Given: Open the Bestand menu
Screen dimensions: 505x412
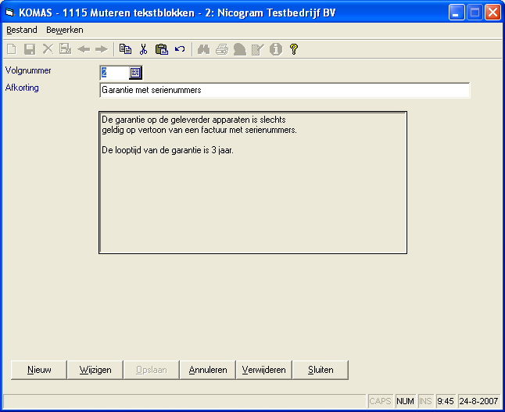Looking at the screenshot, I should tap(22, 30).
